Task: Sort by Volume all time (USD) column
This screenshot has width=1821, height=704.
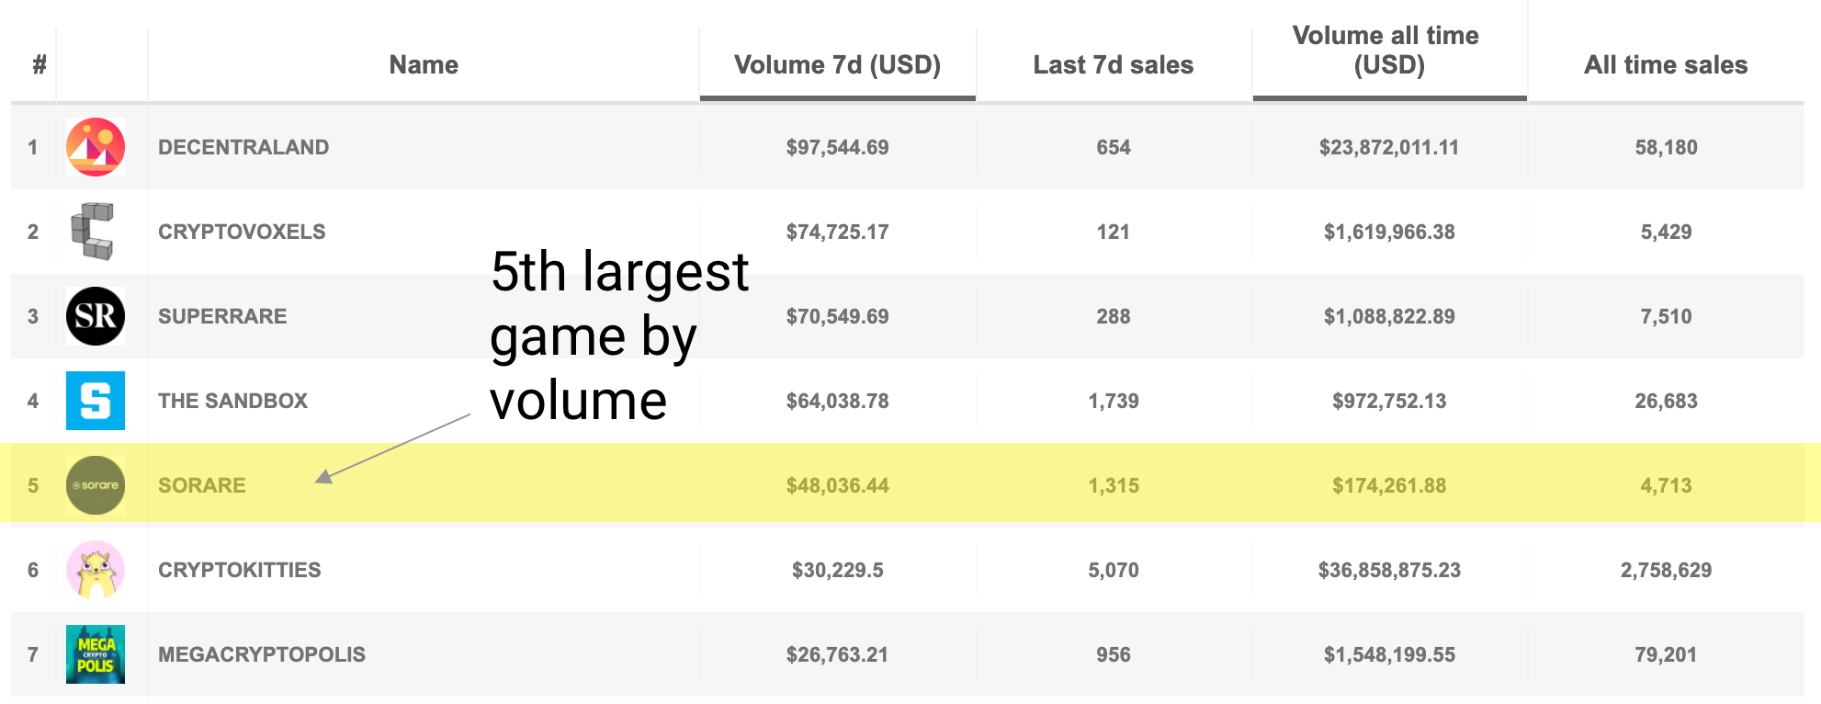Action: (1388, 51)
